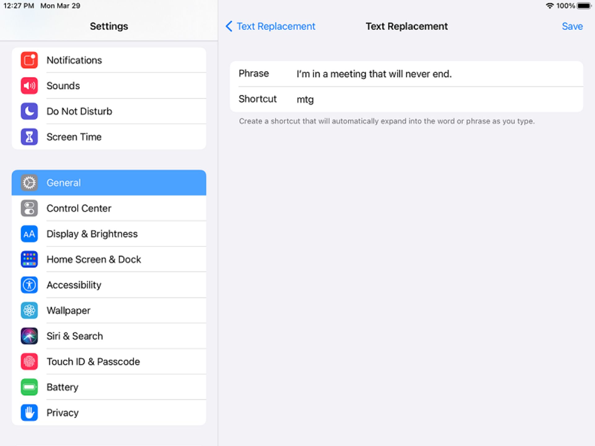Tap the Siri & Search icon
Screen dimensions: 595x446
tap(29, 336)
